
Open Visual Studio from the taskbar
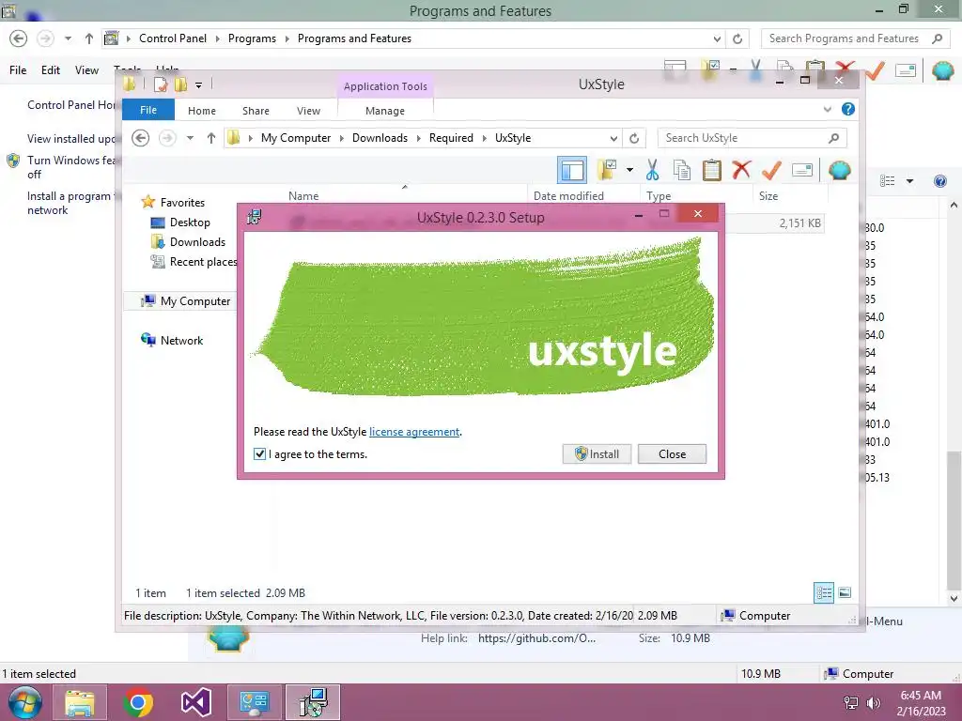click(195, 702)
